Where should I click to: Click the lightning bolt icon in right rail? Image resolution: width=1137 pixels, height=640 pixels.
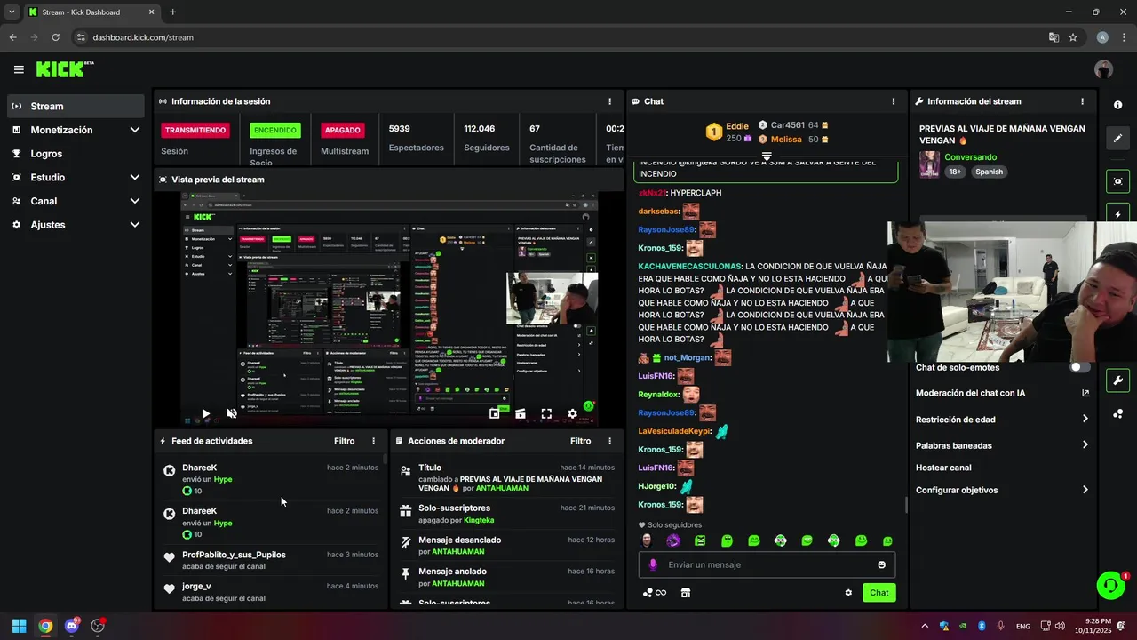coord(1117,215)
